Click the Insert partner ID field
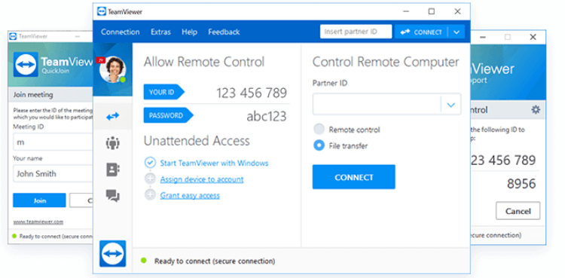Viewport: 565px width, 278px height. (356, 32)
